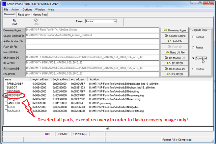Click the end address column header

[x=78, y=79]
